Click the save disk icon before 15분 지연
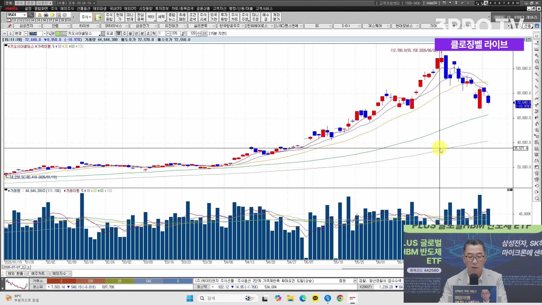This screenshot has width=542, height=305. 205,33
